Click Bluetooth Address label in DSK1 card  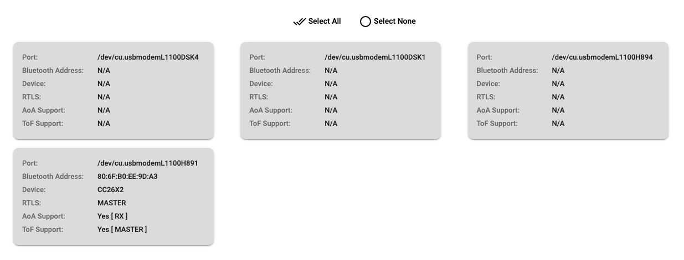280,71
